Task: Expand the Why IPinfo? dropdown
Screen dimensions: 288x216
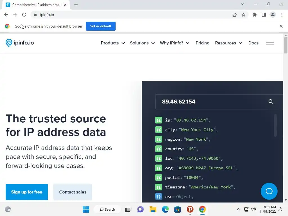Action: [174, 43]
